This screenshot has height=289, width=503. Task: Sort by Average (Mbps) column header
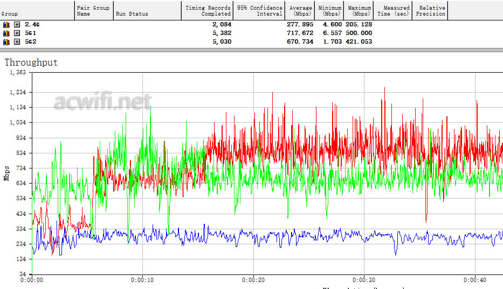click(300, 11)
